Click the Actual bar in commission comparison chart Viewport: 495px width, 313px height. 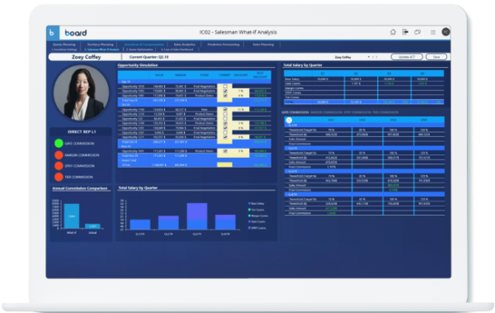(92, 226)
